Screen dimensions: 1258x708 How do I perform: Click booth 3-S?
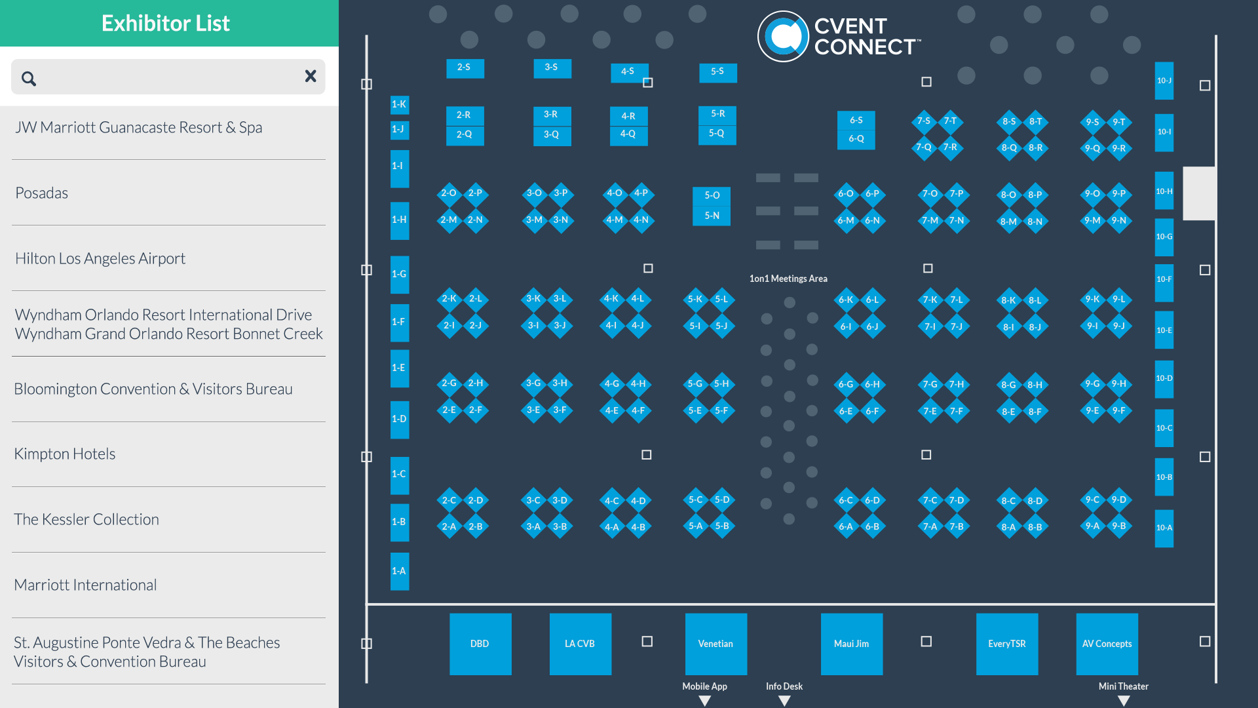click(x=552, y=68)
